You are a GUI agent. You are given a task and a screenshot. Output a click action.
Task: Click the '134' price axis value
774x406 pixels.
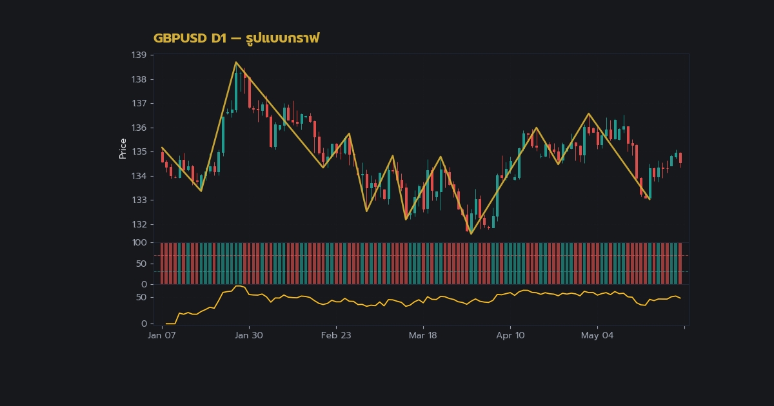(x=139, y=176)
